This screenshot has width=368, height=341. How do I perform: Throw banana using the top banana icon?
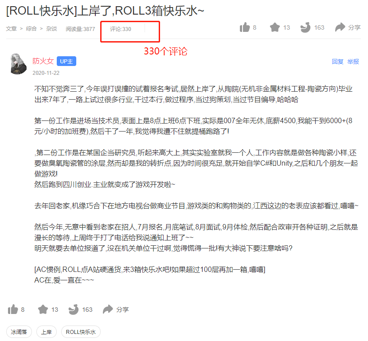[305, 27]
